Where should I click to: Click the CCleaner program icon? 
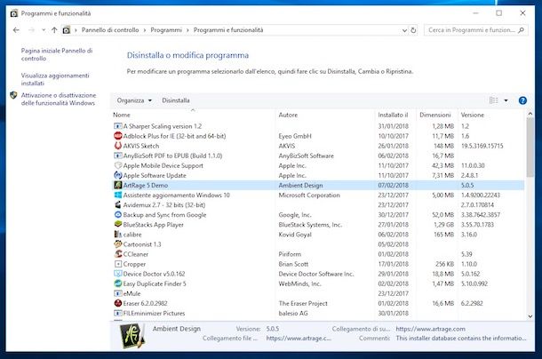pos(118,254)
